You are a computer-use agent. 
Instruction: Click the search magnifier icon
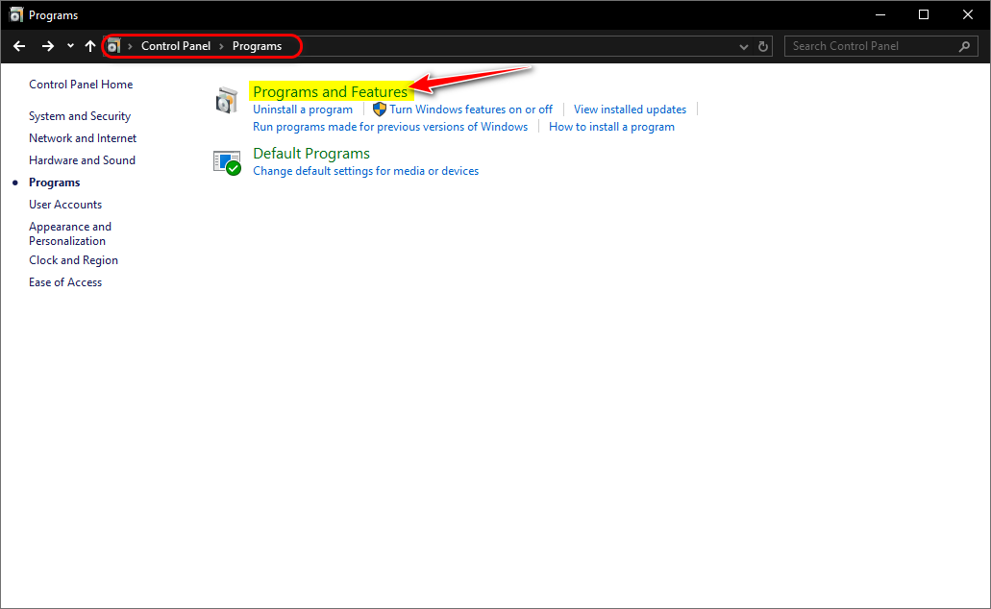pyautogui.click(x=964, y=46)
